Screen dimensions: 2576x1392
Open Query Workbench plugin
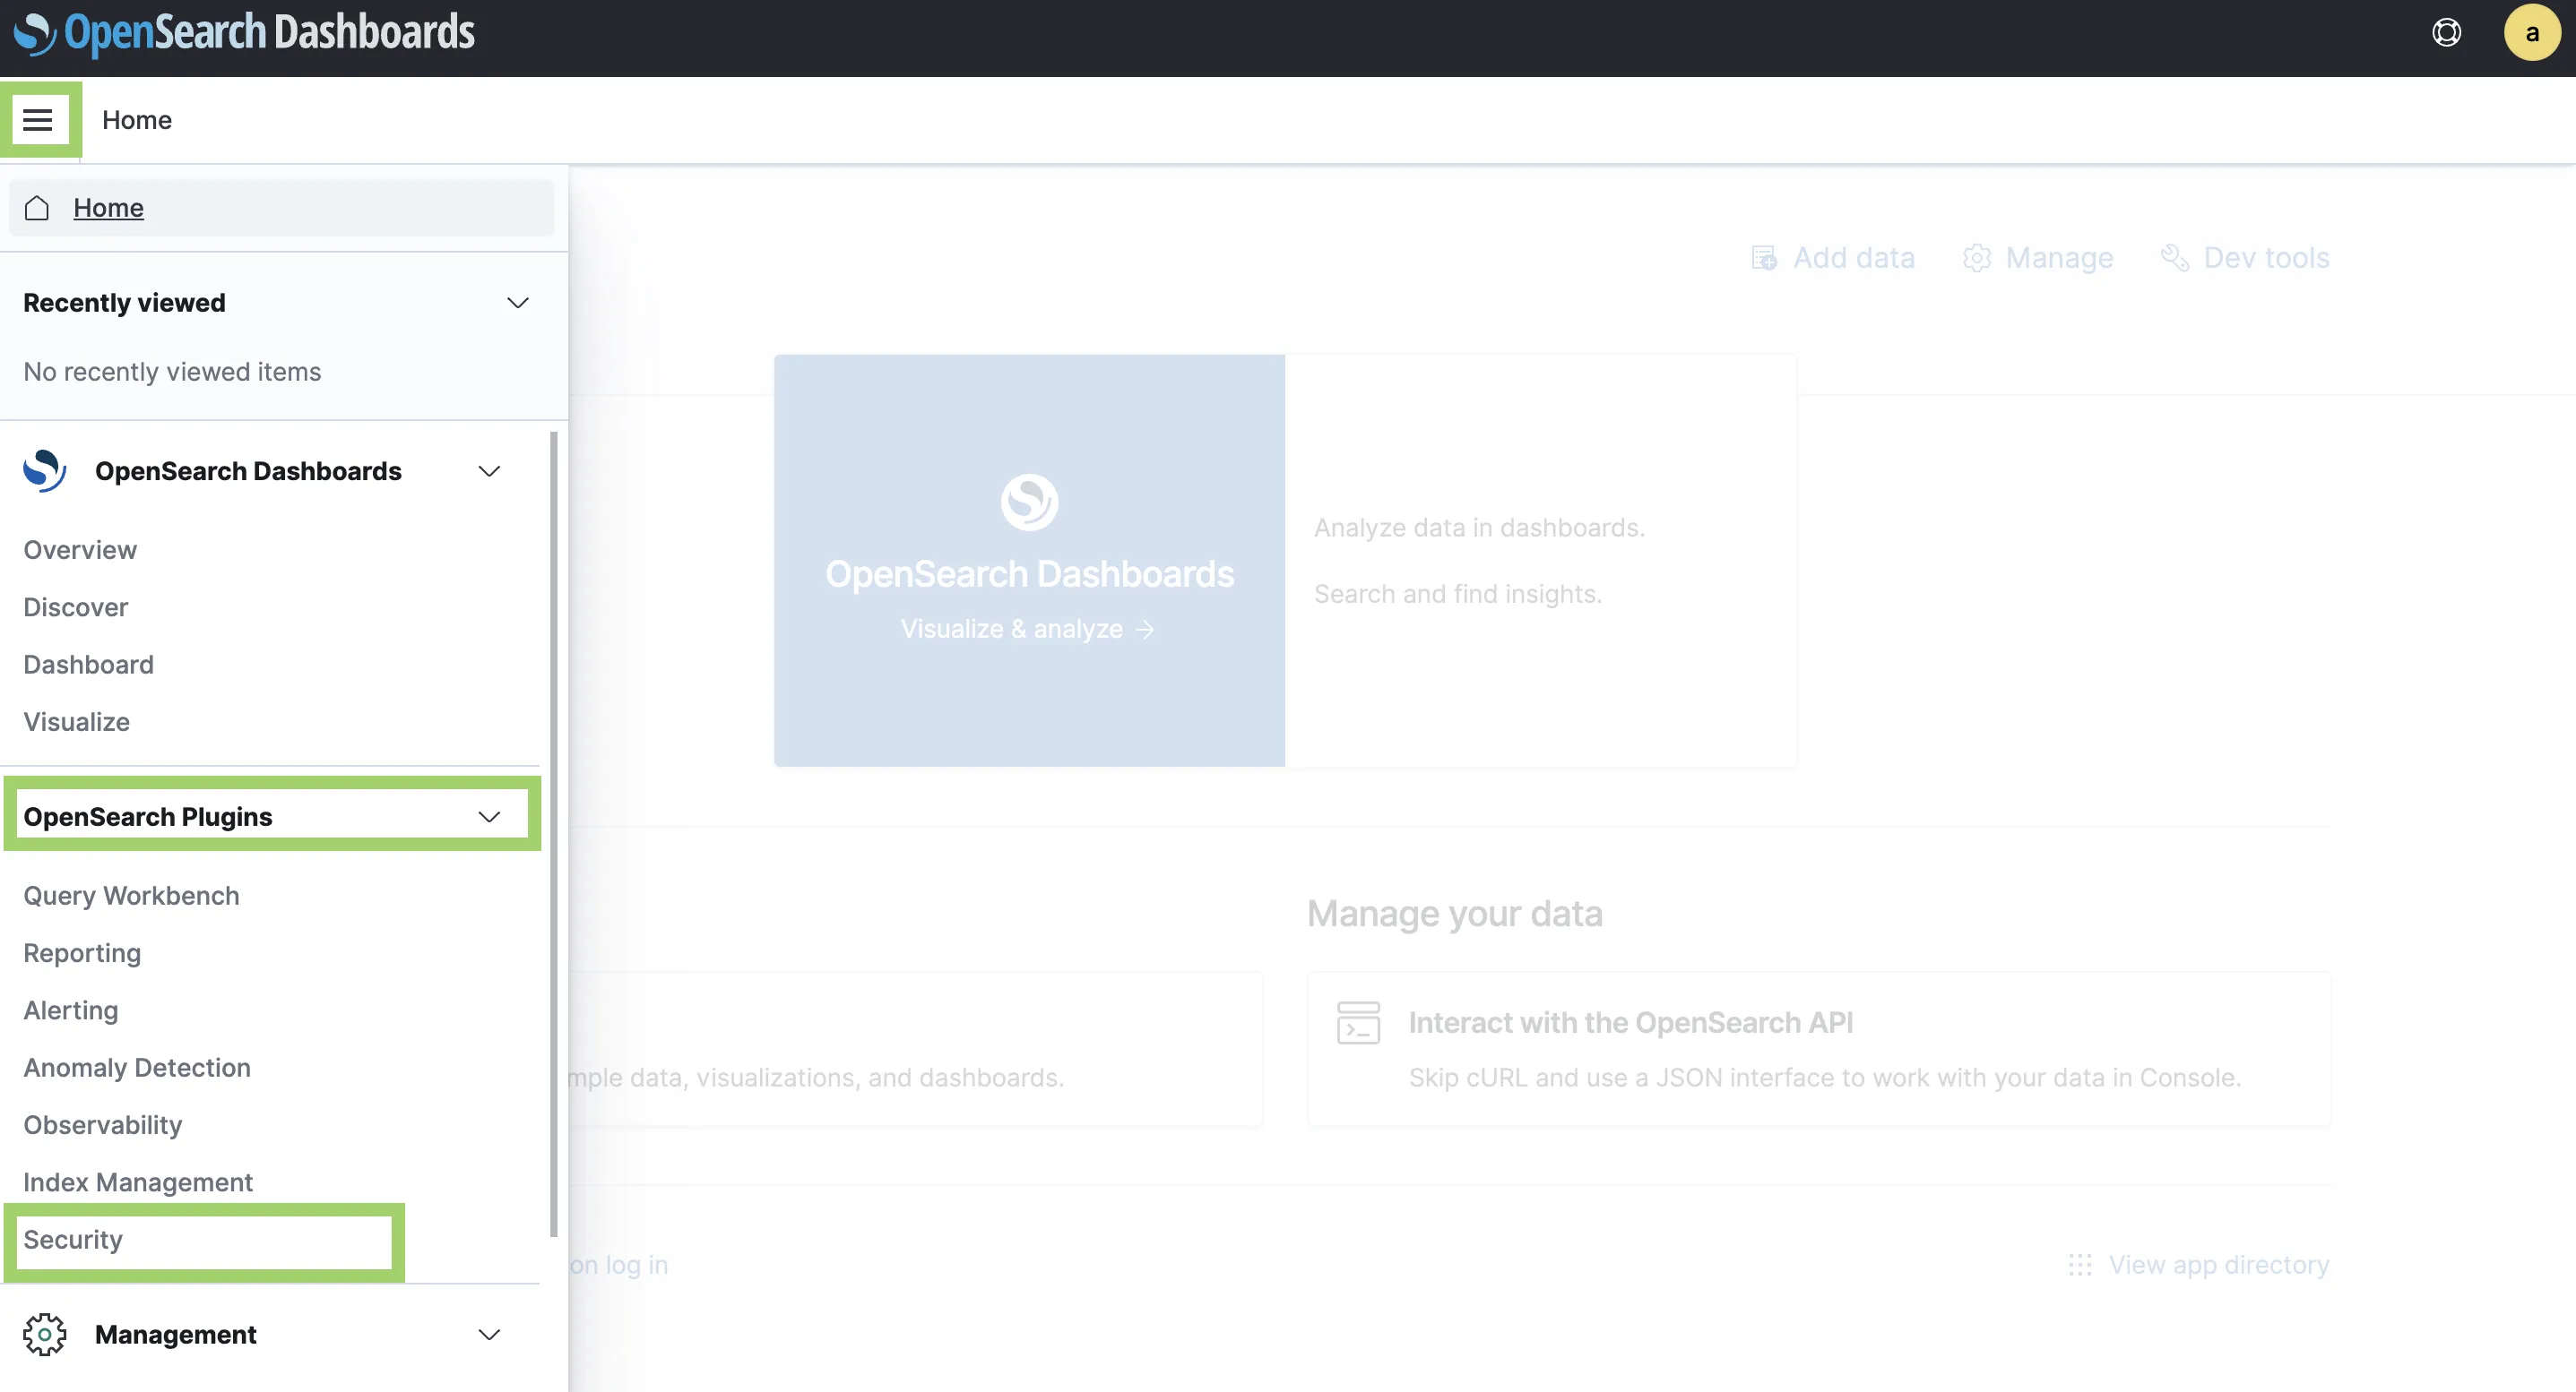(131, 896)
